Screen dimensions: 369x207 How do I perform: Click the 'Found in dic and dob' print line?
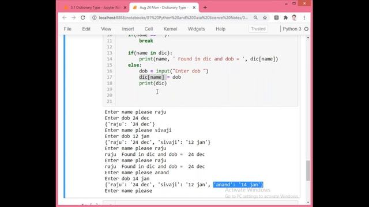209,59
